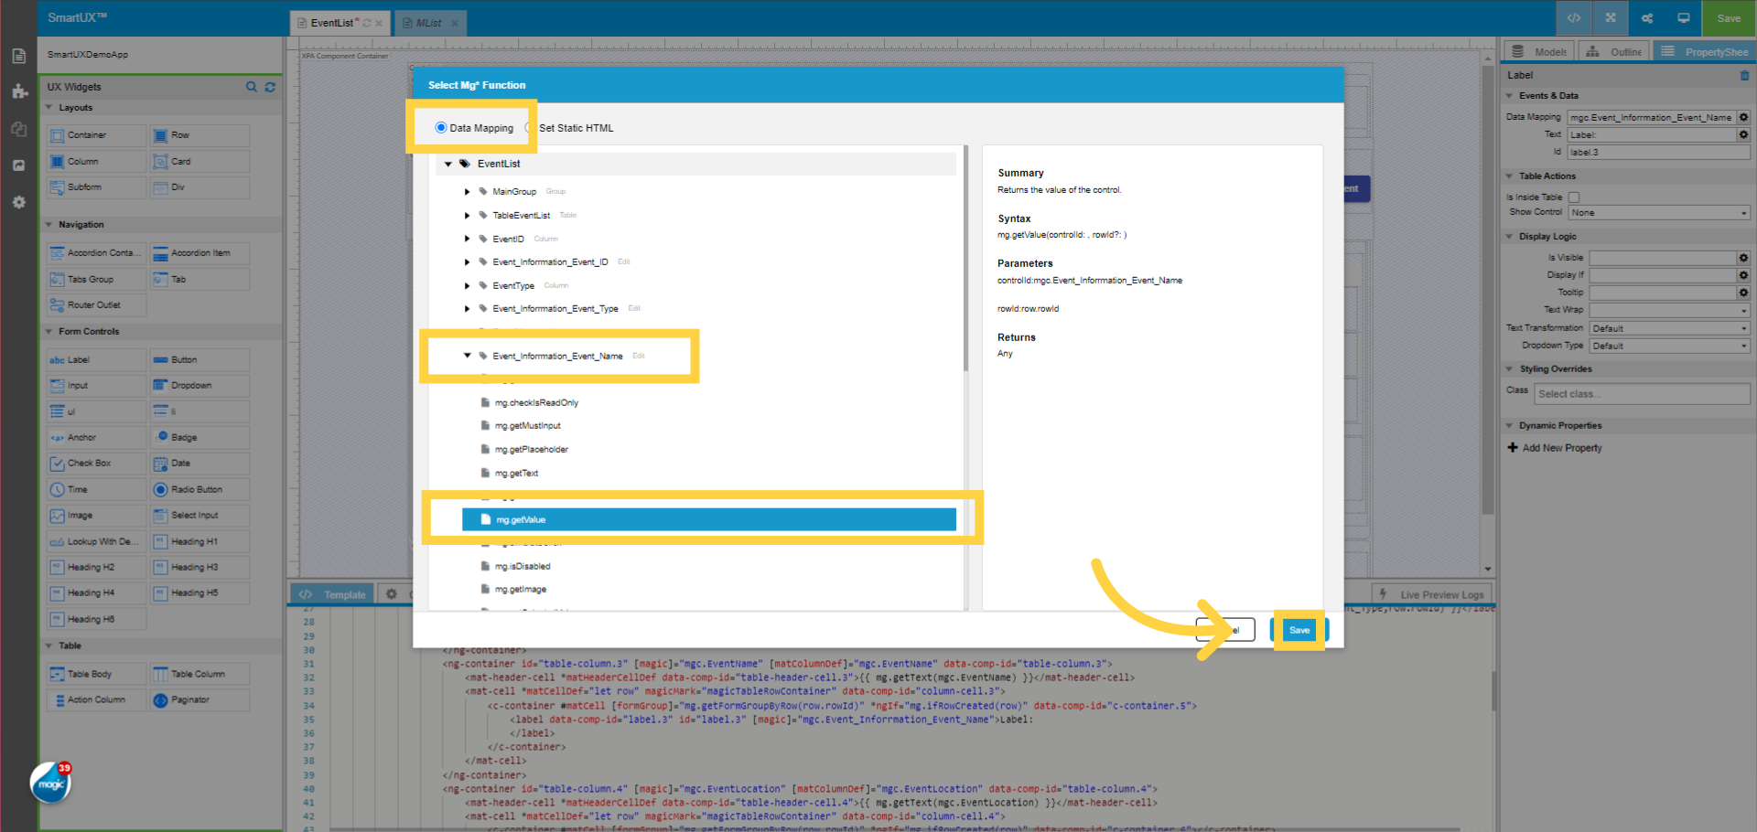Click the device preview monitor icon
1757x832 pixels.
(1682, 18)
